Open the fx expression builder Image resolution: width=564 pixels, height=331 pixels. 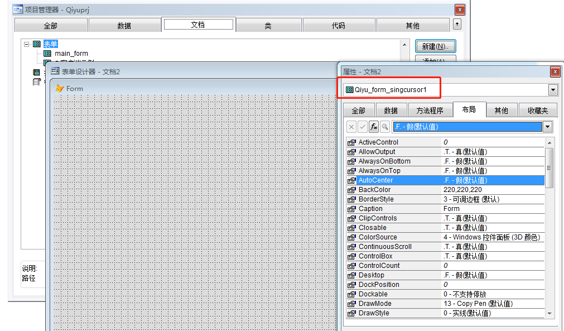point(374,127)
